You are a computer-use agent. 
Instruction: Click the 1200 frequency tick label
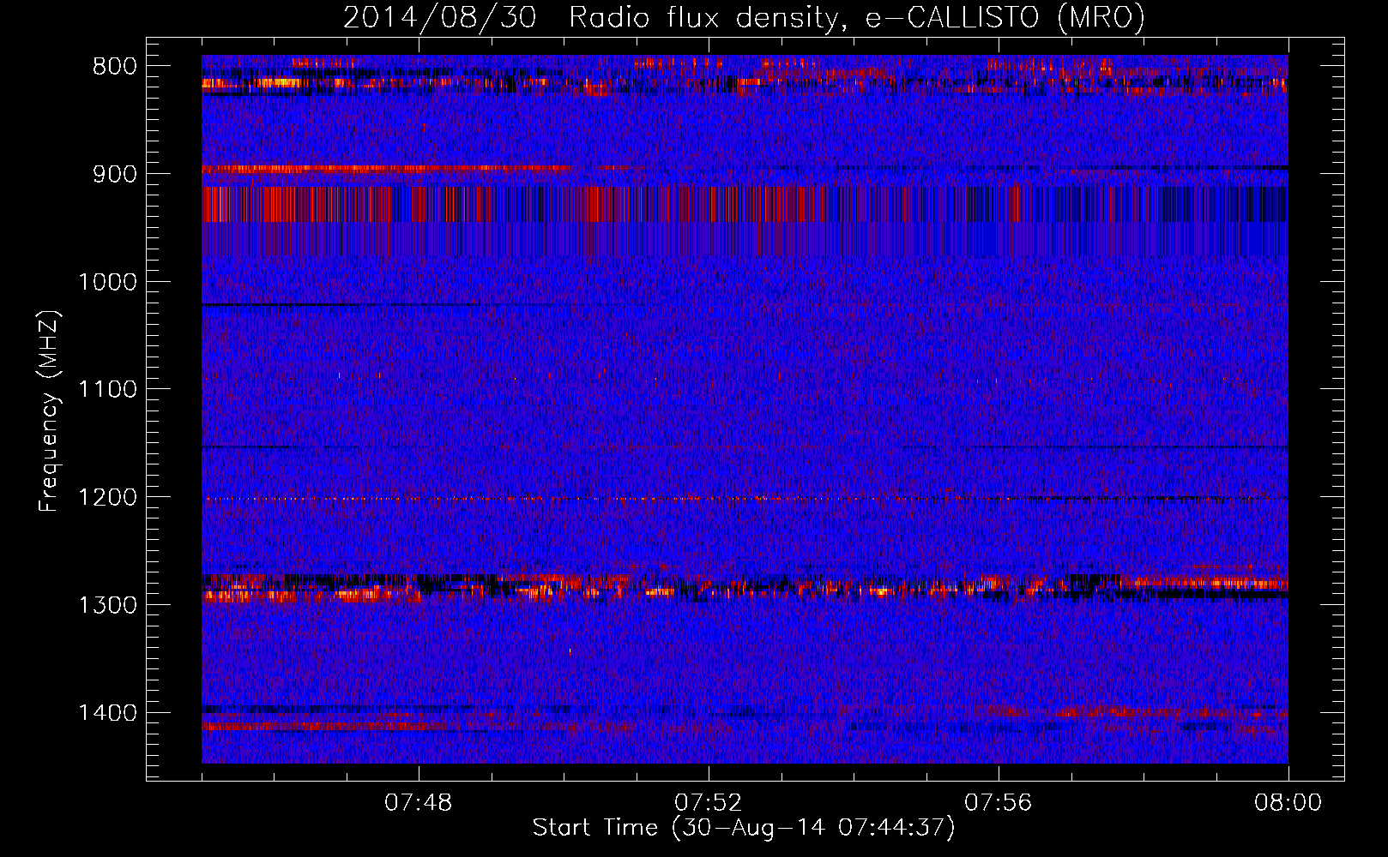click(107, 498)
